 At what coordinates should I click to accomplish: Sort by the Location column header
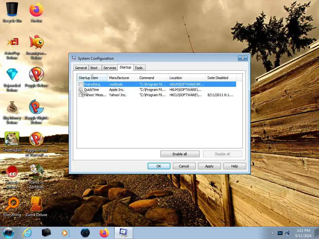click(x=187, y=77)
